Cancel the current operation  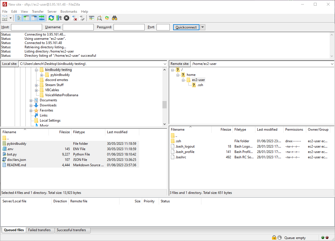point(67,18)
